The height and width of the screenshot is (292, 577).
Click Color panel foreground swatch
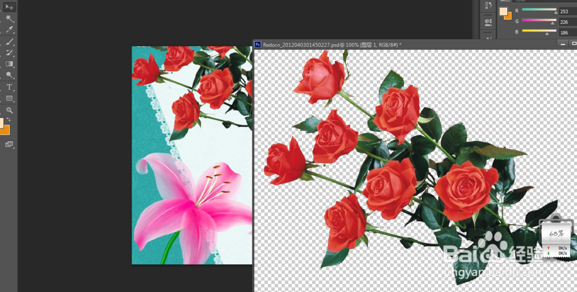[503, 11]
